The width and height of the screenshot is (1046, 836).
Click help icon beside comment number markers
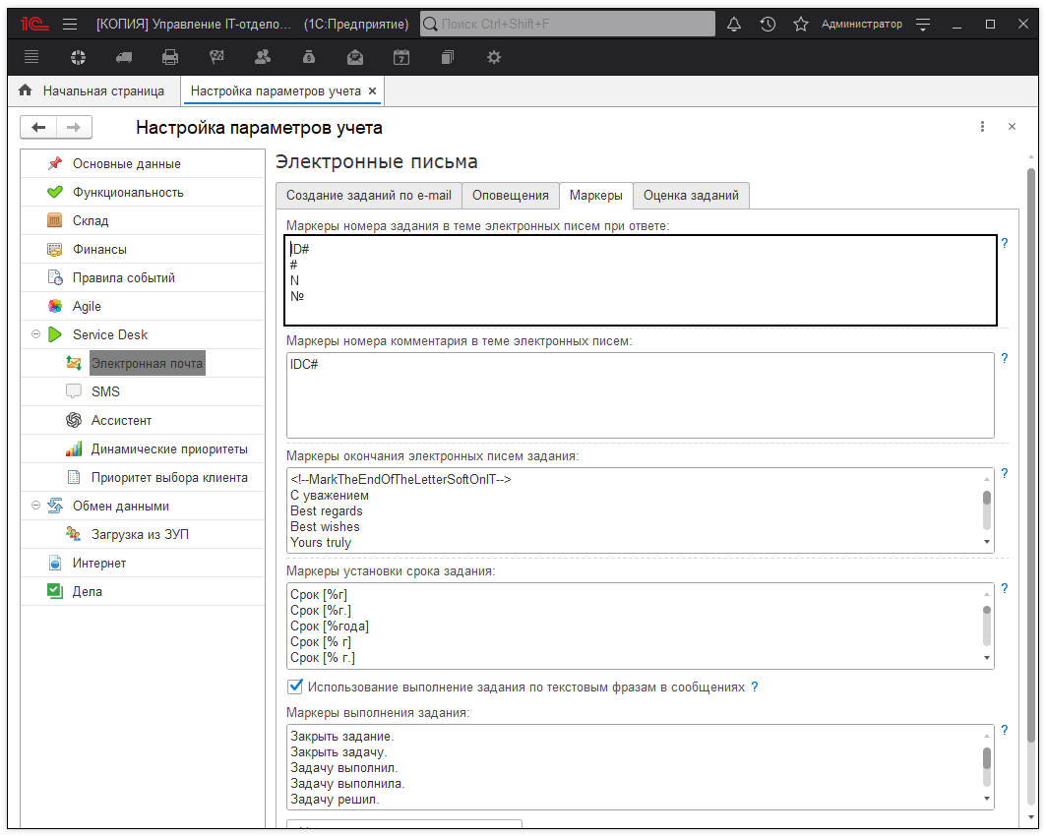pos(1004,359)
